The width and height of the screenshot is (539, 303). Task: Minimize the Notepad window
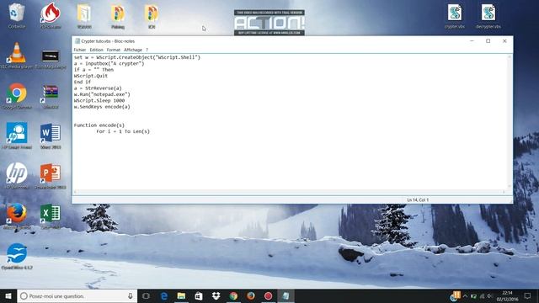pyautogui.click(x=472, y=41)
